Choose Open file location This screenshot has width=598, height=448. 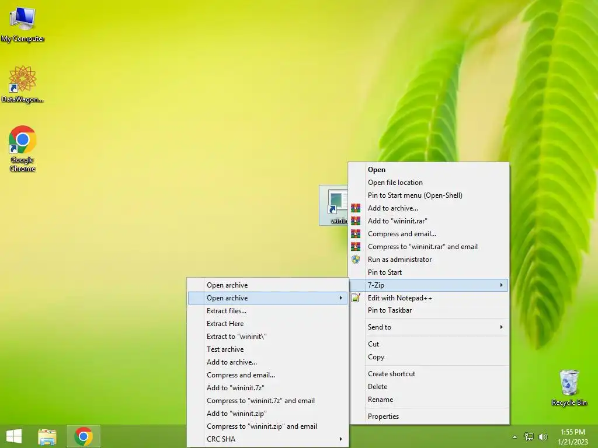pyautogui.click(x=429, y=183)
